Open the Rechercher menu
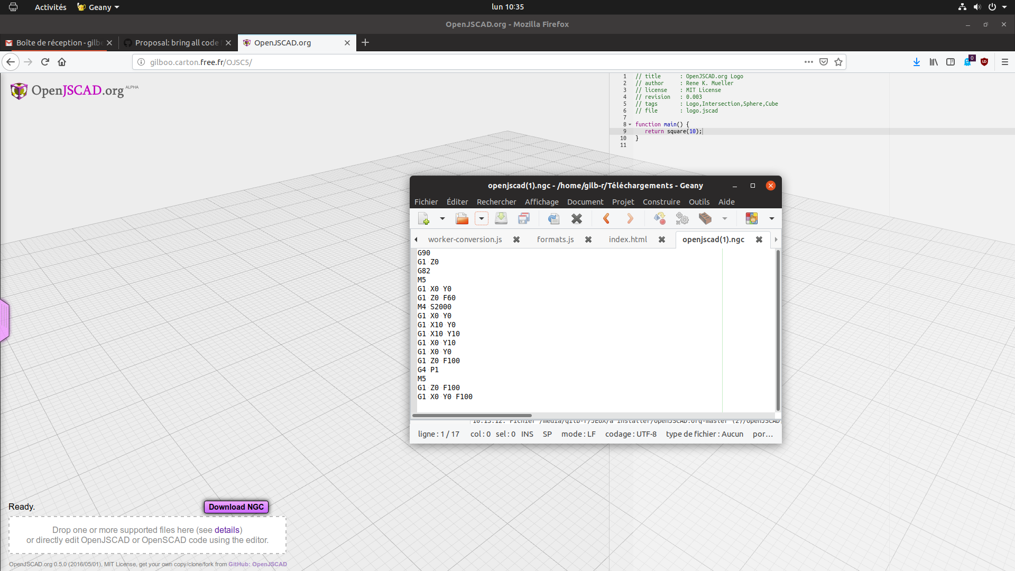This screenshot has height=571, width=1015. point(496,202)
